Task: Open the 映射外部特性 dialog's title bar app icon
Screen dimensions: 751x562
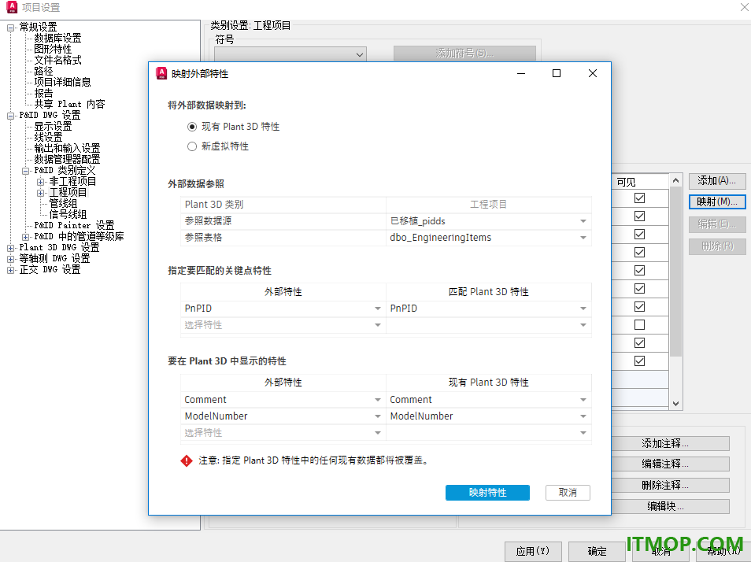Action: tap(161, 73)
